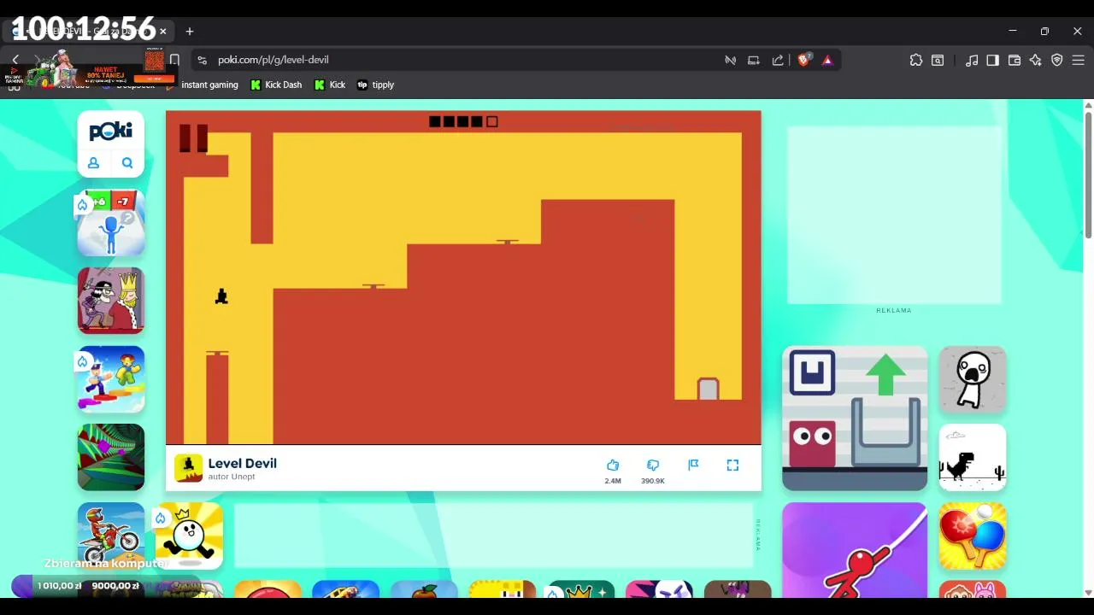
Task: Open the Kick Dash bookmark
Action: point(276,85)
